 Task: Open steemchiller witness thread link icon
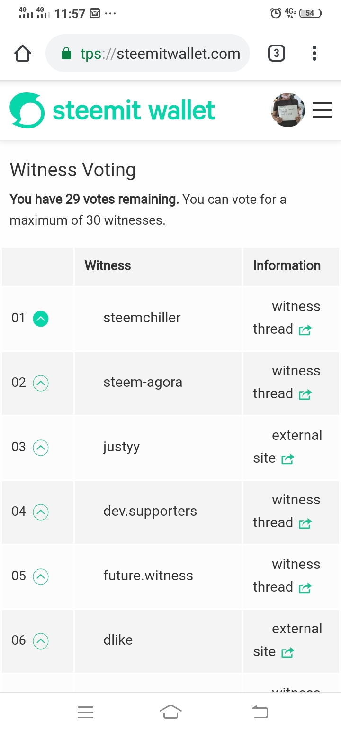point(305,329)
